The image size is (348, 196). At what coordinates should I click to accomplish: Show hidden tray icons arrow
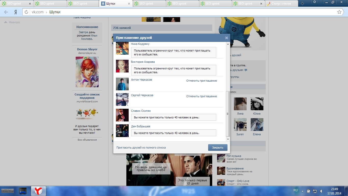coord(302,191)
